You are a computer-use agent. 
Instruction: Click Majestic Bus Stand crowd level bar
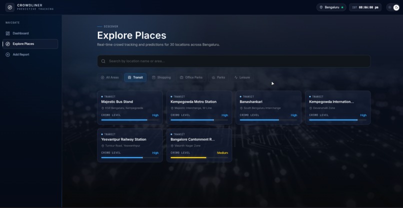130,120
